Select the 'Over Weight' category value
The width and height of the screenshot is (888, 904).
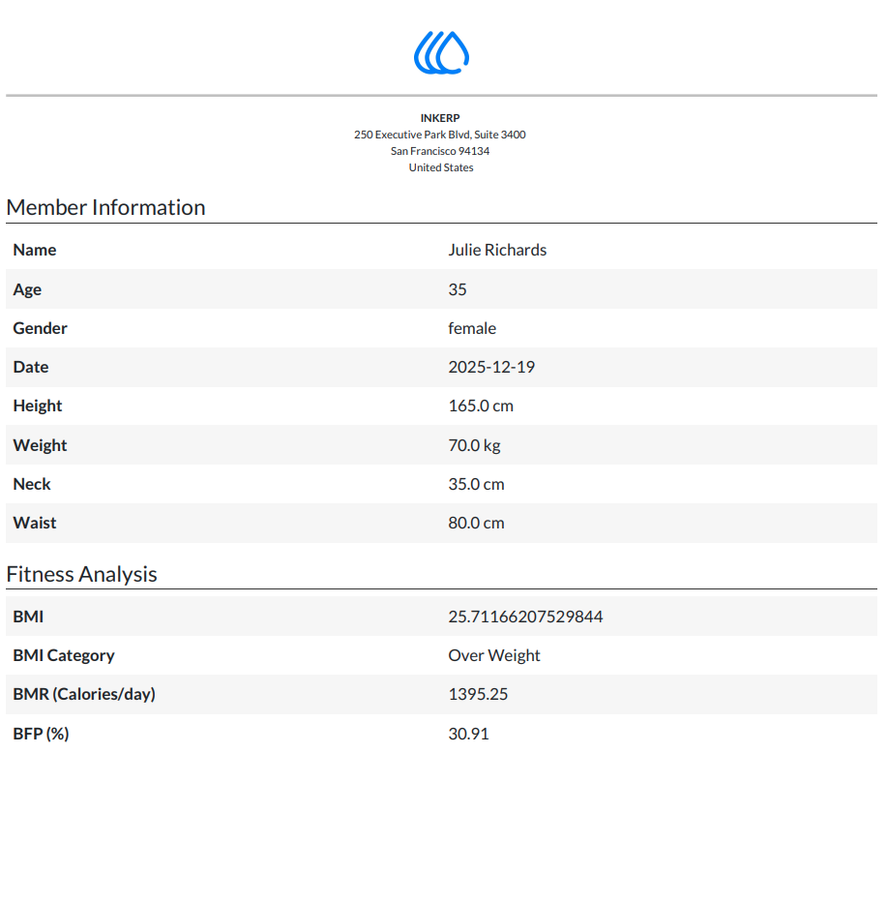[x=494, y=655]
